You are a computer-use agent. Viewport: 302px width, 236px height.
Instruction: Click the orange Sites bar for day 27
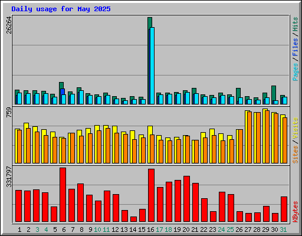(x=250, y=137)
